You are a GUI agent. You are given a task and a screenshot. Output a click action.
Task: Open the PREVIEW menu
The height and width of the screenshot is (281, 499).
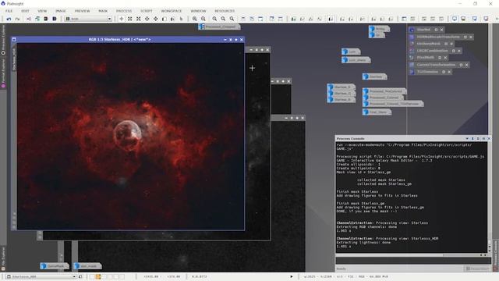coord(82,11)
